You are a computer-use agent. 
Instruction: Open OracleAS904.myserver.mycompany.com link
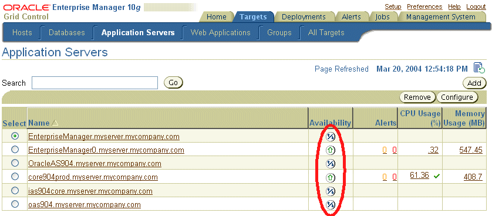pos(95,164)
